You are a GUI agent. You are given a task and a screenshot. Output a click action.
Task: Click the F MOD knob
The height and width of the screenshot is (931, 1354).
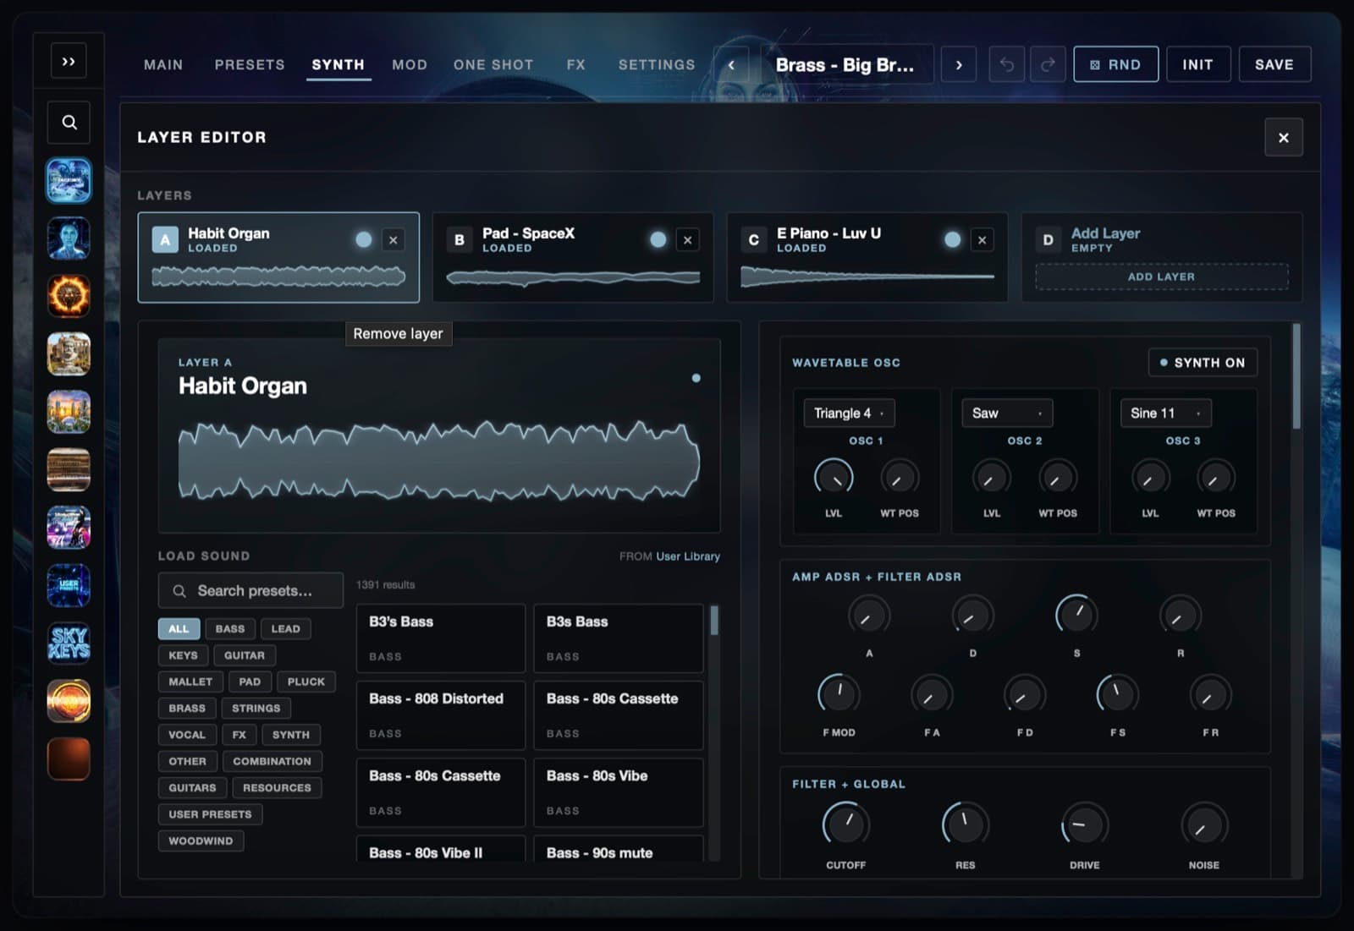(839, 695)
